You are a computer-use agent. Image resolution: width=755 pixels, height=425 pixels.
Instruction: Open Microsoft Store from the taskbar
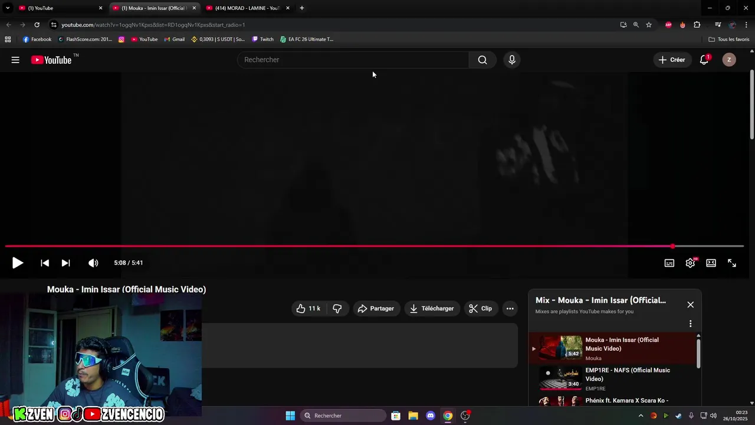tap(396, 416)
